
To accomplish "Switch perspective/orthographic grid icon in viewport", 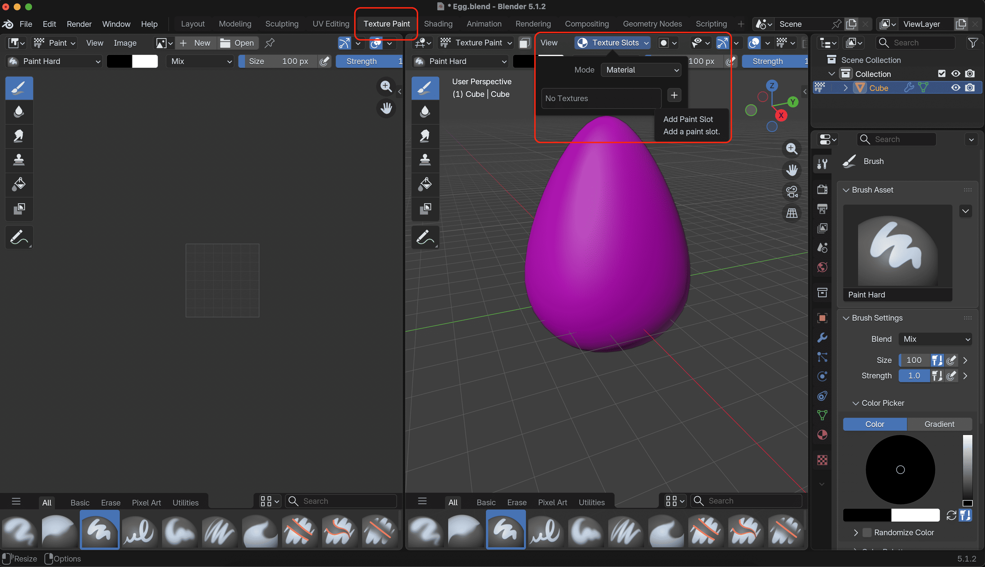I will pos(791,213).
